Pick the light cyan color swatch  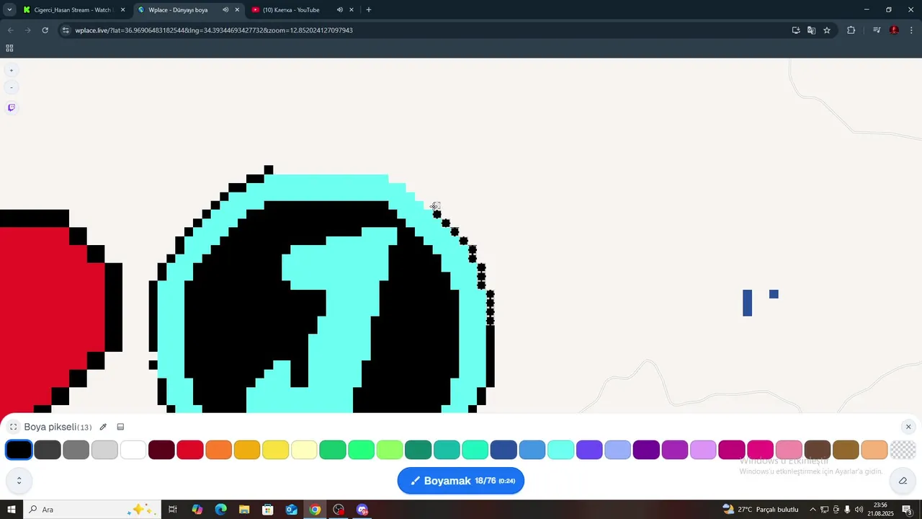(x=560, y=450)
